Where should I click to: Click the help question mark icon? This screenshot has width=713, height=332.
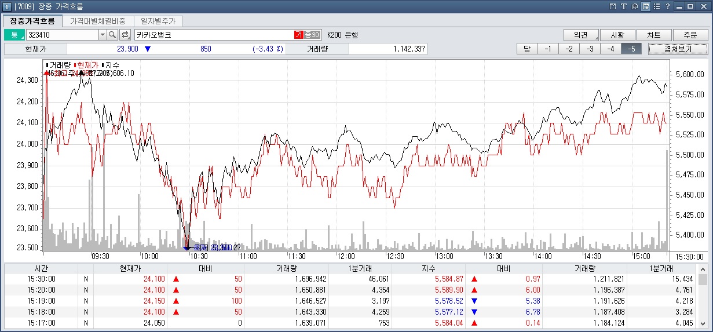coord(667,6)
